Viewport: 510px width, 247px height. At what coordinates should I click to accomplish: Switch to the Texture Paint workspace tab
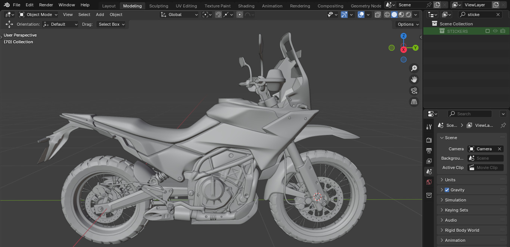(218, 6)
